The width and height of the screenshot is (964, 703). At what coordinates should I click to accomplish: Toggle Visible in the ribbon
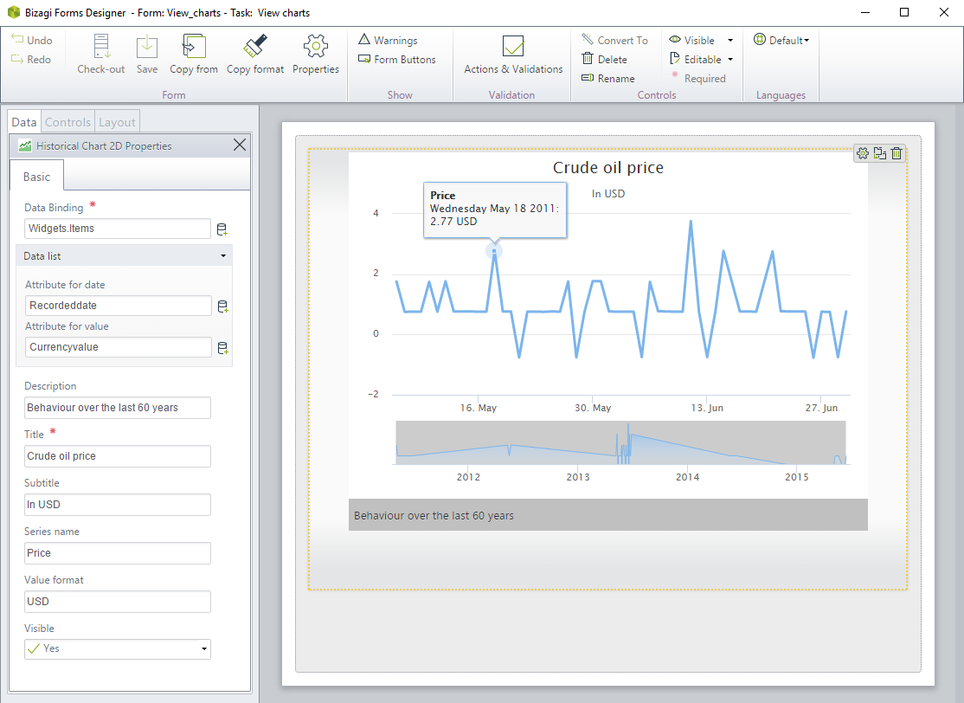coord(692,40)
